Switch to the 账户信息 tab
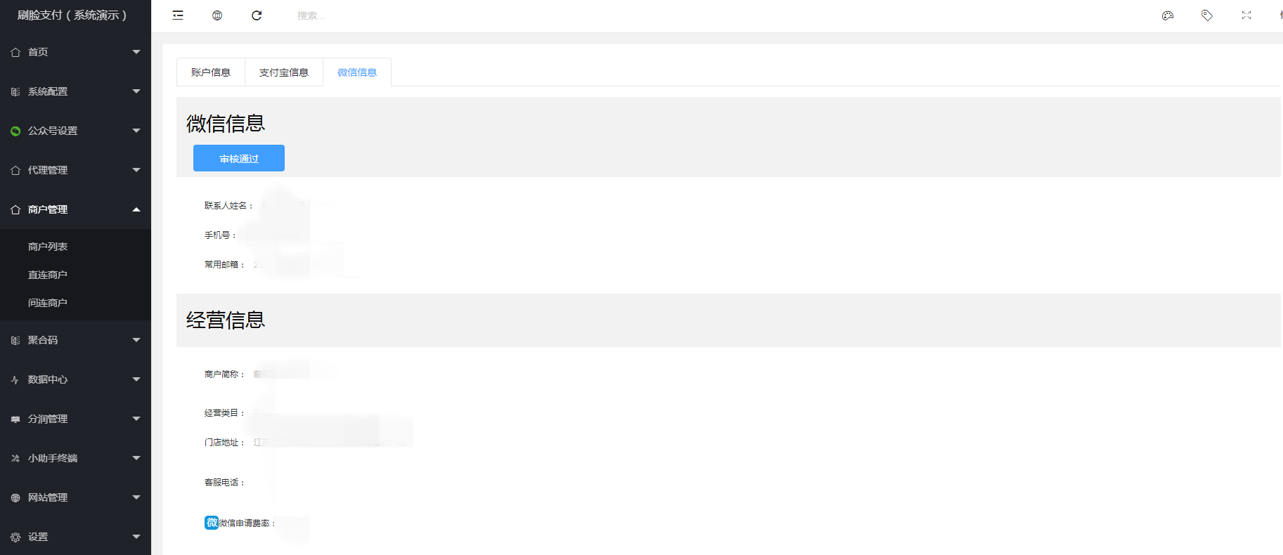 (x=211, y=72)
